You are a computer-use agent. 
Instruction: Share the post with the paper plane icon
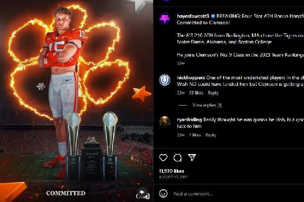pyautogui.click(x=192, y=158)
